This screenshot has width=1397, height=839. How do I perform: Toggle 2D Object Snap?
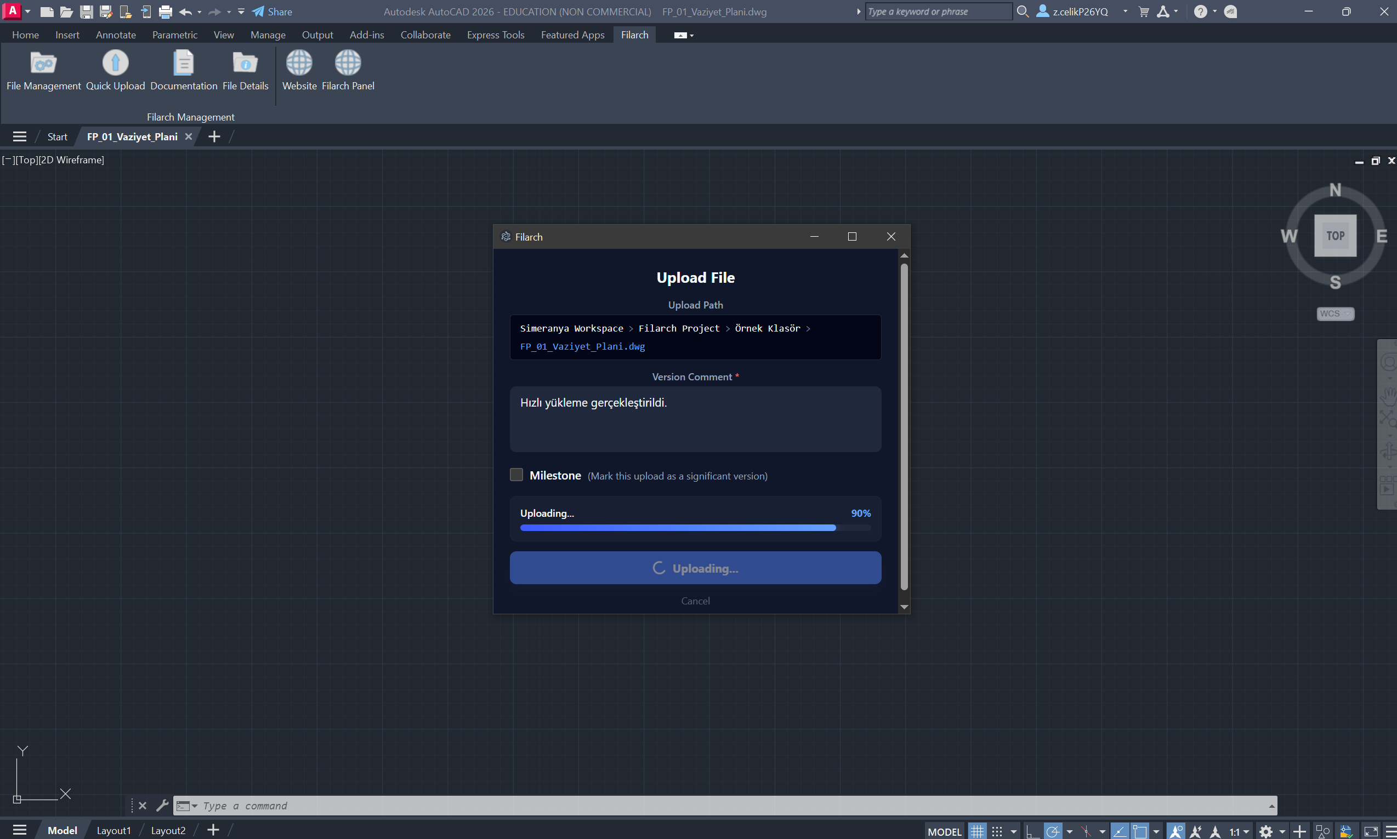tap(1140, 831)
